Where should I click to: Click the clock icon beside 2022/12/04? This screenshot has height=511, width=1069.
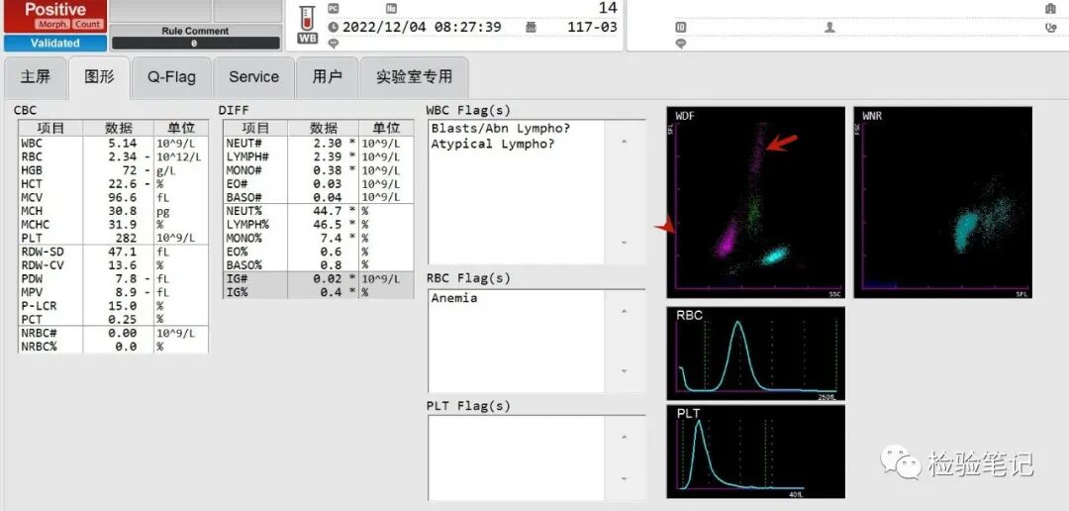(x=333, y=28)
